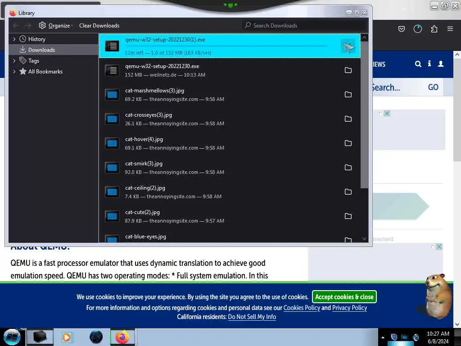Show cat-smirk(3).jpg in folder
The width and height of the screenshot is (461, 346).
pyautogui.click(x=348, y=168)
